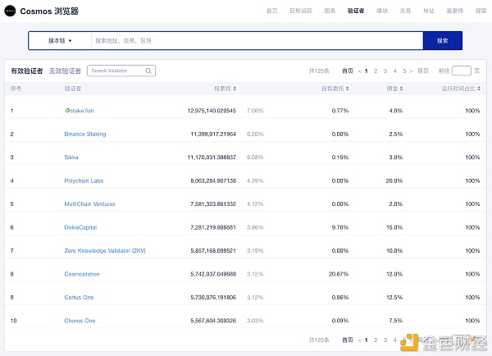Click commission 12.5% for Certus One
This screenshot has height=356, width=492.
pyautogui.click(x=394, y=297)
